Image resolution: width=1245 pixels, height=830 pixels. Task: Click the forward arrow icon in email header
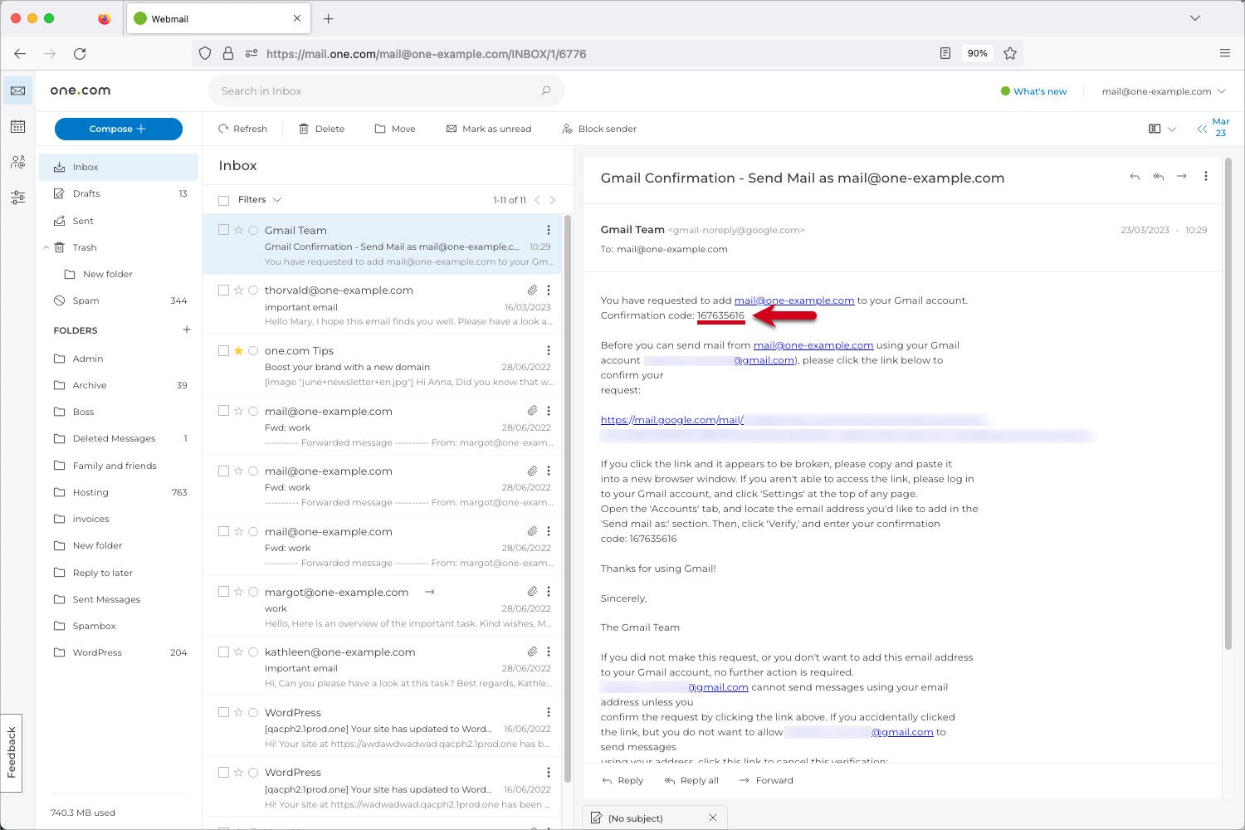[x=1182, y=177]
